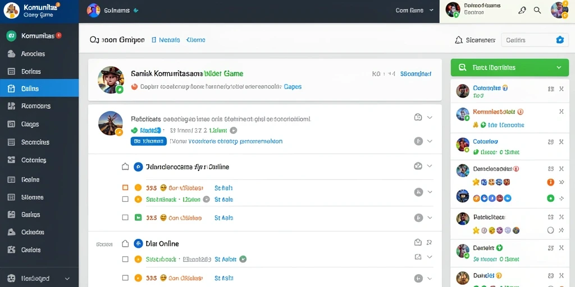Go to Slemes in the sidebar

pyautogui.click(x=39, y=197)
